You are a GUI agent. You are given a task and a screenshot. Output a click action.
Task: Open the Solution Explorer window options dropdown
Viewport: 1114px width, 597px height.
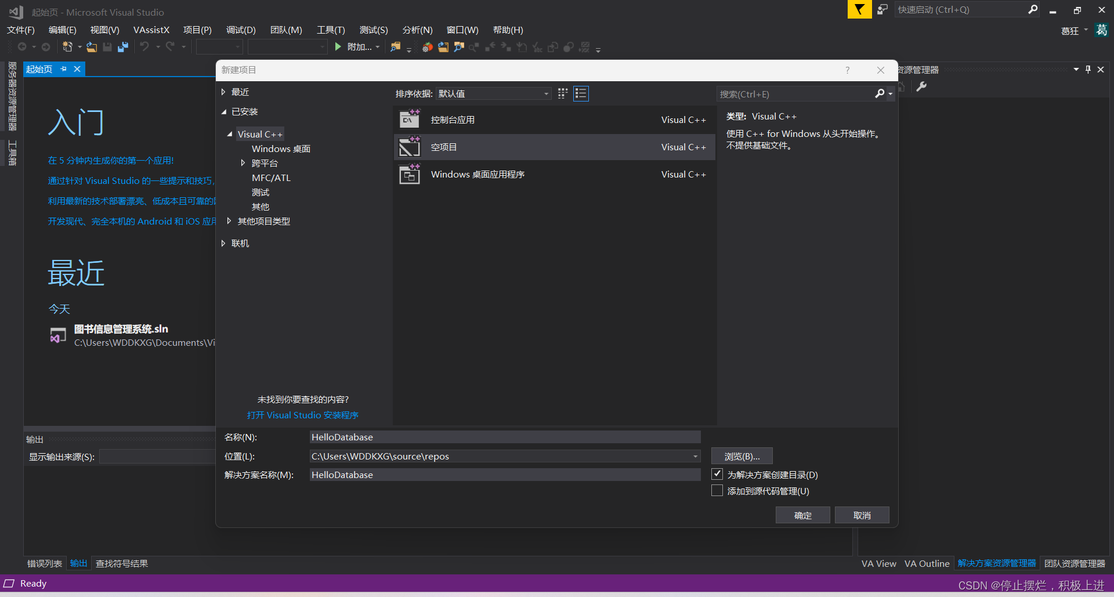coord(1076,70)
